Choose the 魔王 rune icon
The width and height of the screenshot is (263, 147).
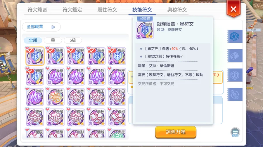tap(97, 97)
